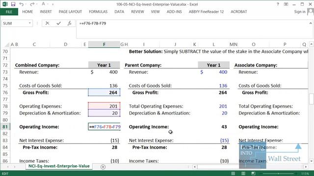Click inside the formula bar text
This screenshot has width=314, height=176.
(x=93, y=23)
